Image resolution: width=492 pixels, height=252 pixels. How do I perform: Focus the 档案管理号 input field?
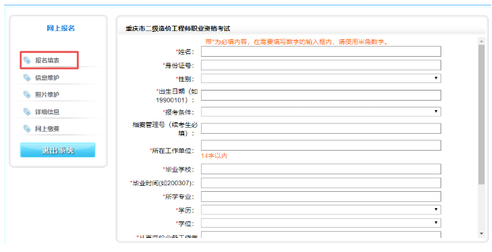(x=321, y=128)
